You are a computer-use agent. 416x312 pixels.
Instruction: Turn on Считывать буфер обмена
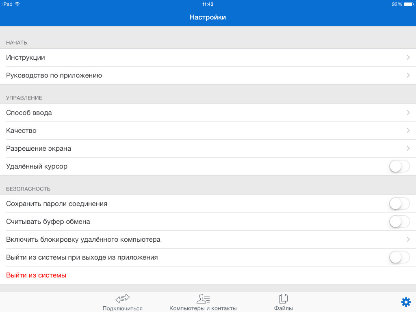[399, 222]
